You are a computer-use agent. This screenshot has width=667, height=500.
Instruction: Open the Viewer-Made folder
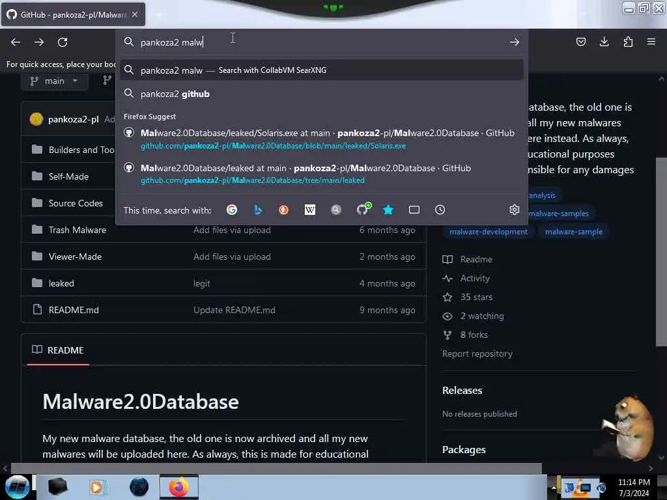[x=75, y=257]
